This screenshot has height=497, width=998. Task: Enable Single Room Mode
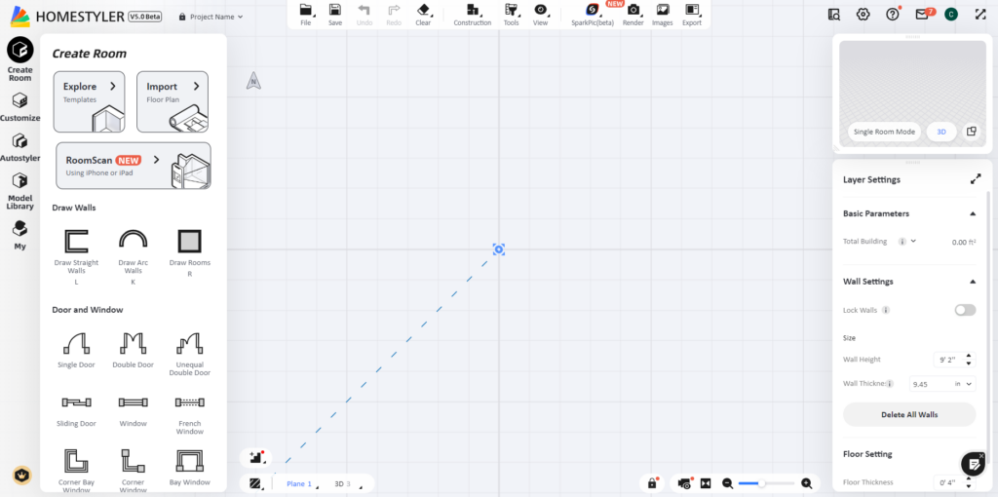click(884, 132)
